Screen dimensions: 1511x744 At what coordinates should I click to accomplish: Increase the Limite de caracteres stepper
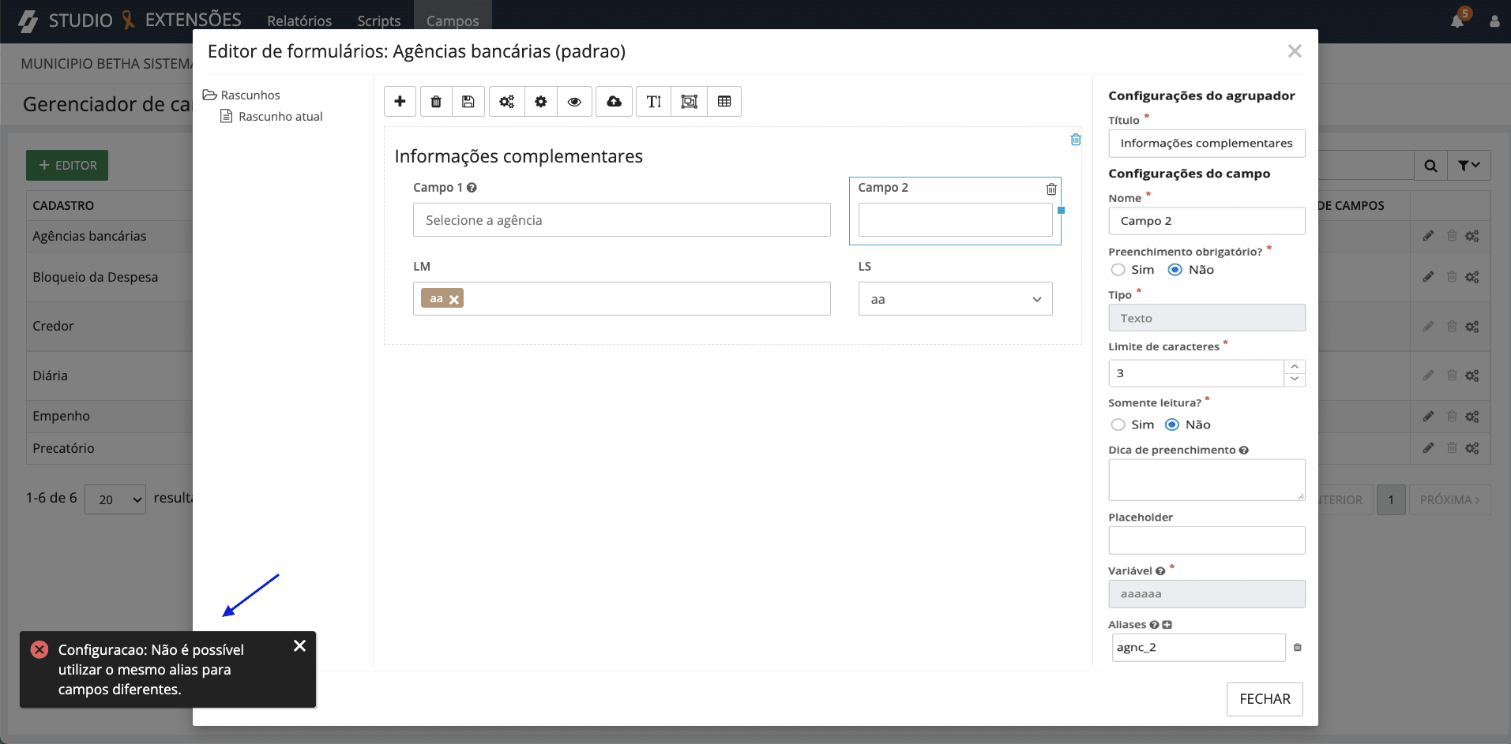tap(1295, 367)
